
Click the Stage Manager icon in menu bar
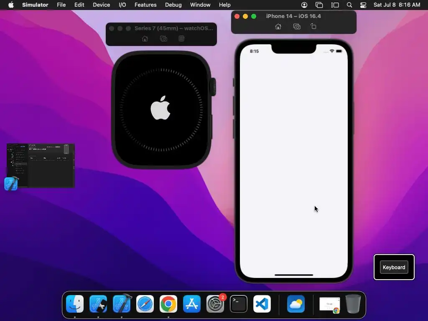point(335,5)
